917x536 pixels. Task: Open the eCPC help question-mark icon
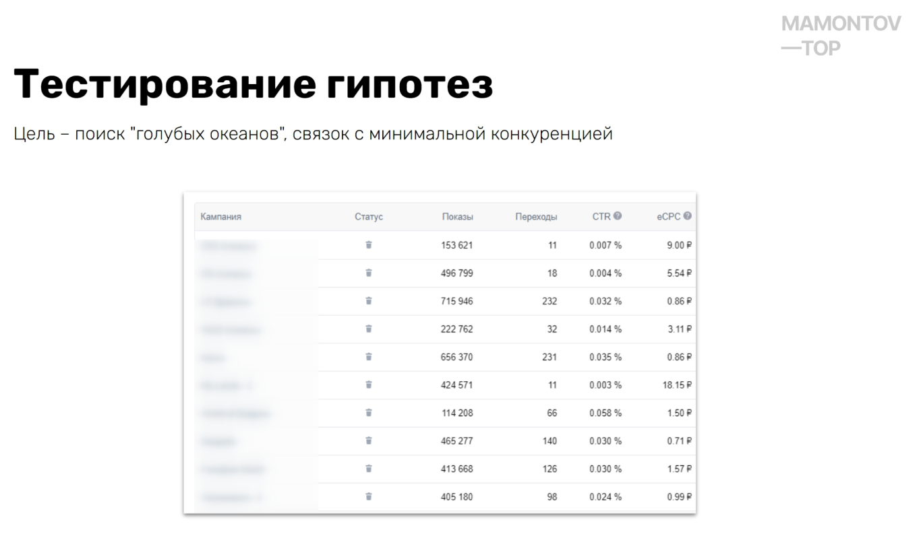686,216
